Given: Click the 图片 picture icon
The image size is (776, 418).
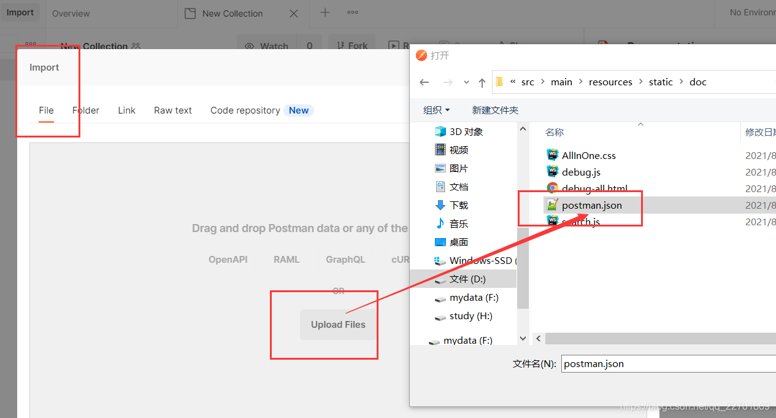Looking at the screenshot, I should coord(440,168).
